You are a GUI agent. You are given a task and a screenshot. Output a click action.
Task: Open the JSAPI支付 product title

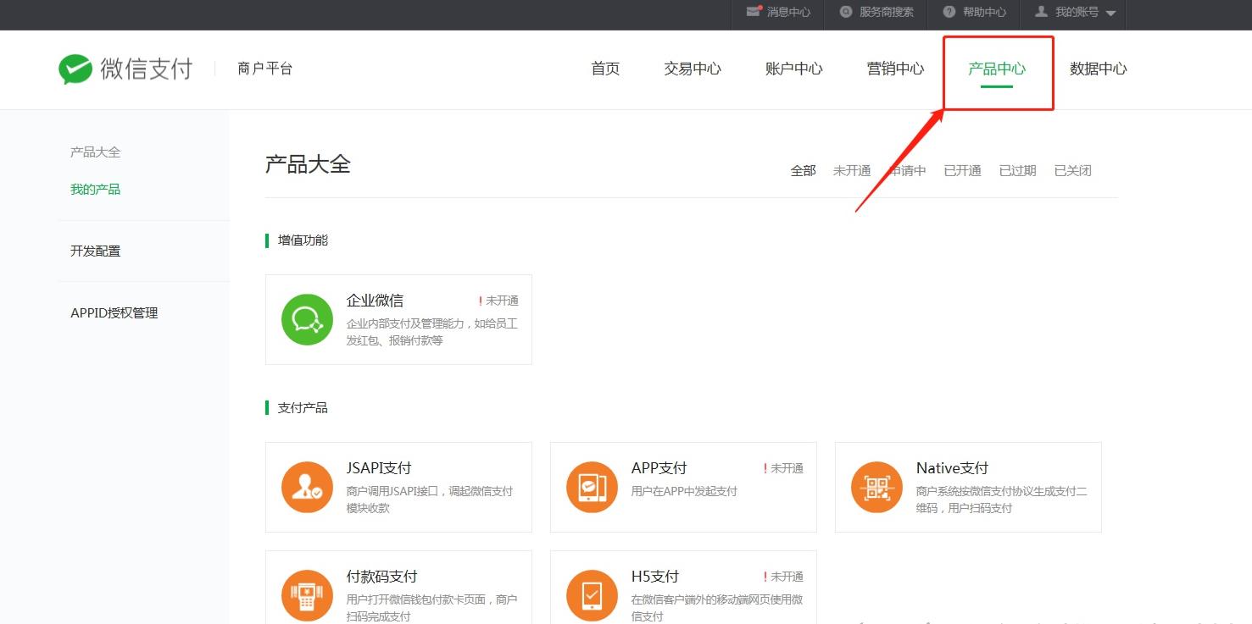coord(379,468)
